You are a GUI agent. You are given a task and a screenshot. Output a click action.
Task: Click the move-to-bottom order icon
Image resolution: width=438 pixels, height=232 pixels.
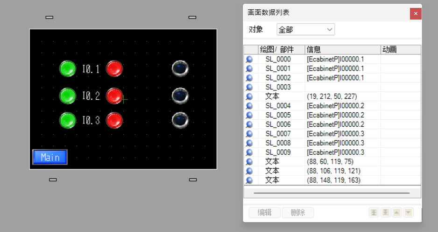tap(385, 212)
